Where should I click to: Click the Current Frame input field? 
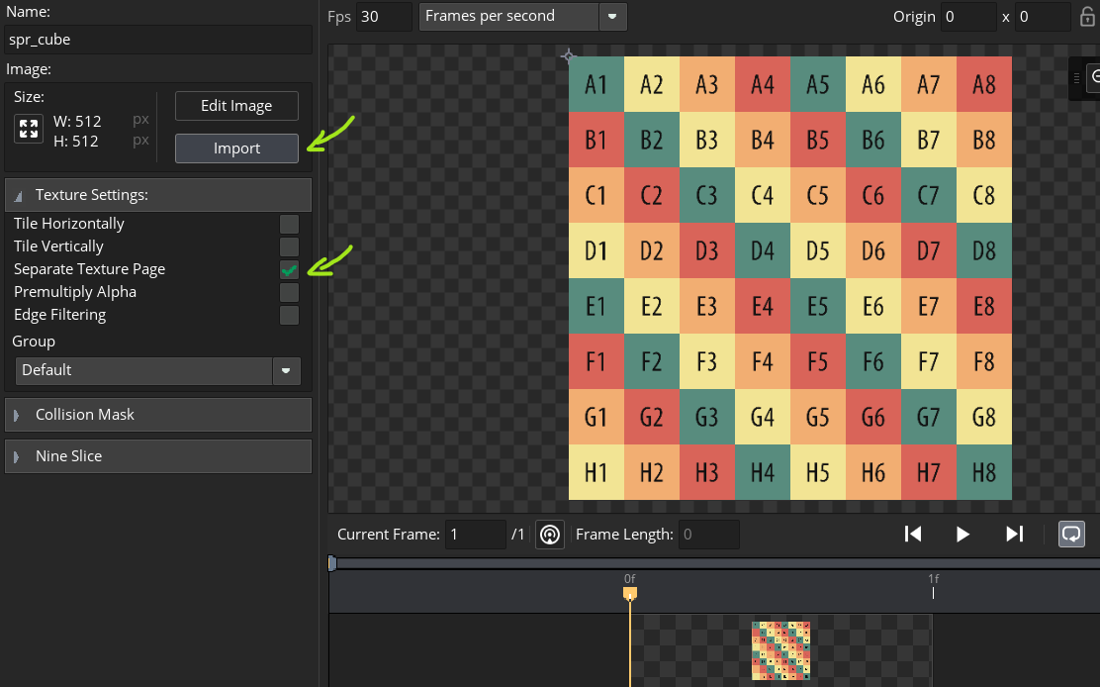tap(475, 535)
